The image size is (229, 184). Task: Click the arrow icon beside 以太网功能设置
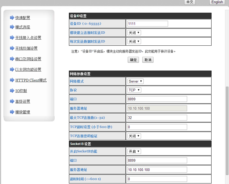pyautogui.click(x=12, y=70)
